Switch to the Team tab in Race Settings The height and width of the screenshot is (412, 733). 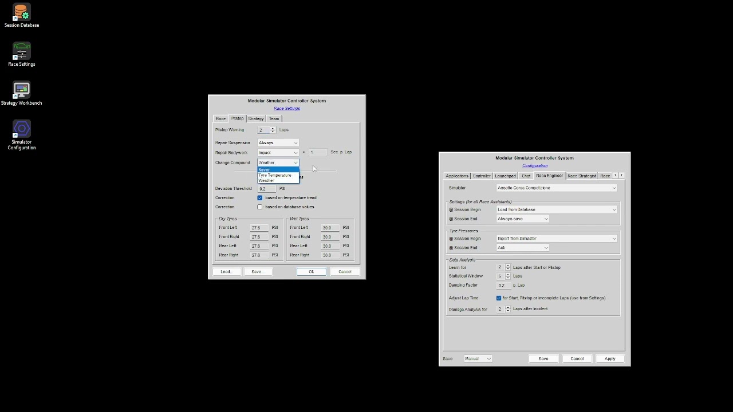coord(274,118)
